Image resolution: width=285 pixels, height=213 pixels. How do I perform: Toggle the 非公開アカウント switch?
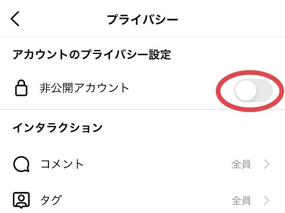(x=253, y=91)
